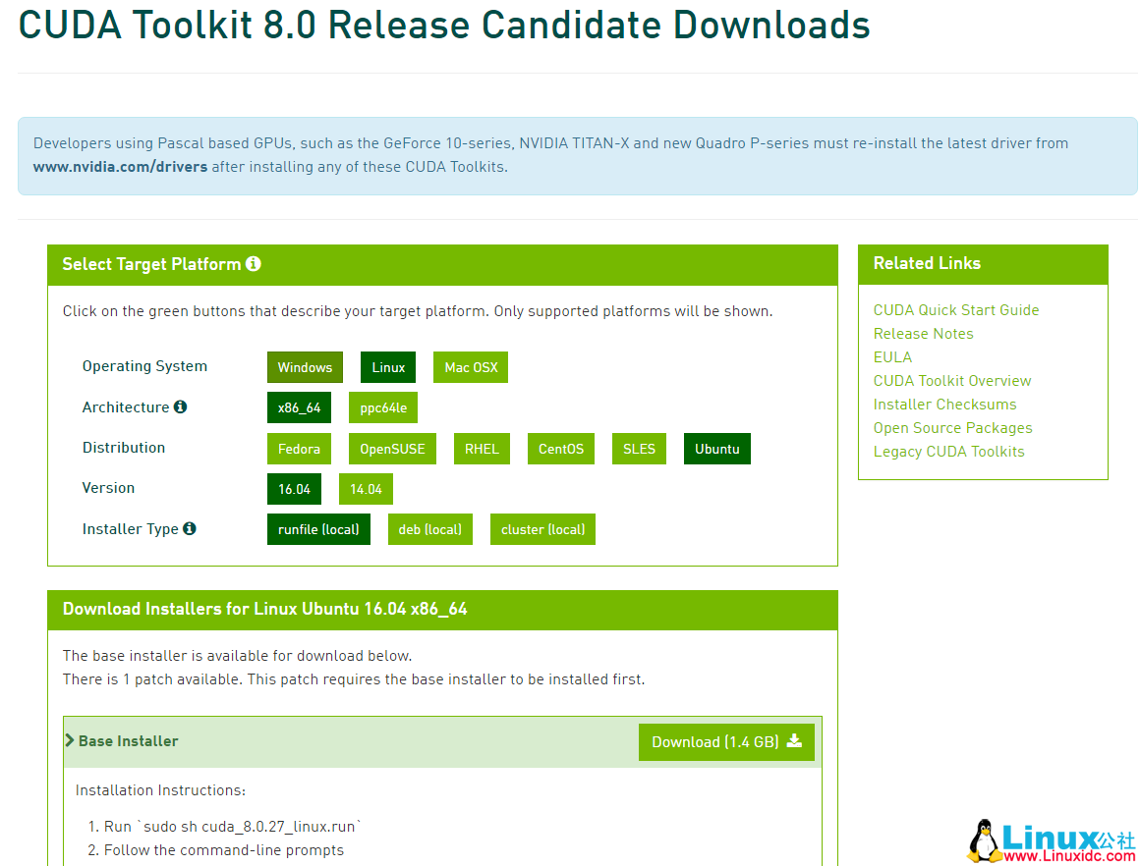Click the 'Version' row label

(108, 487)
